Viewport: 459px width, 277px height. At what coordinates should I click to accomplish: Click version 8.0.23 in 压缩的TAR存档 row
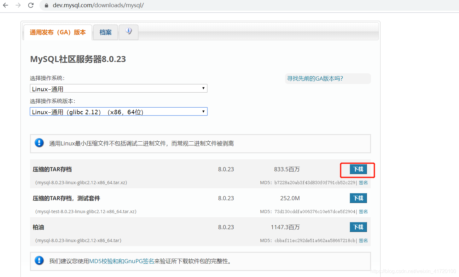pyautogui.click(x=226, y=169)
